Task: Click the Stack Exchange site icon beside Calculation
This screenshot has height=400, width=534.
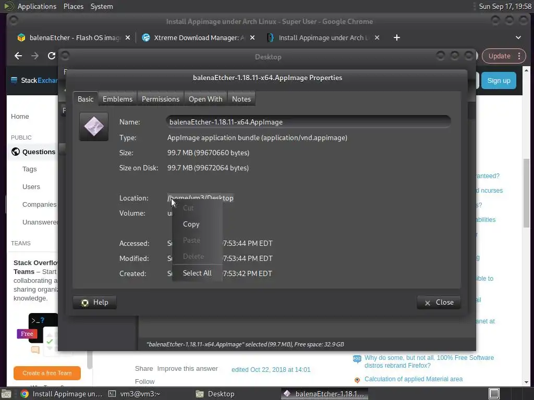Action: click(357, 380)
